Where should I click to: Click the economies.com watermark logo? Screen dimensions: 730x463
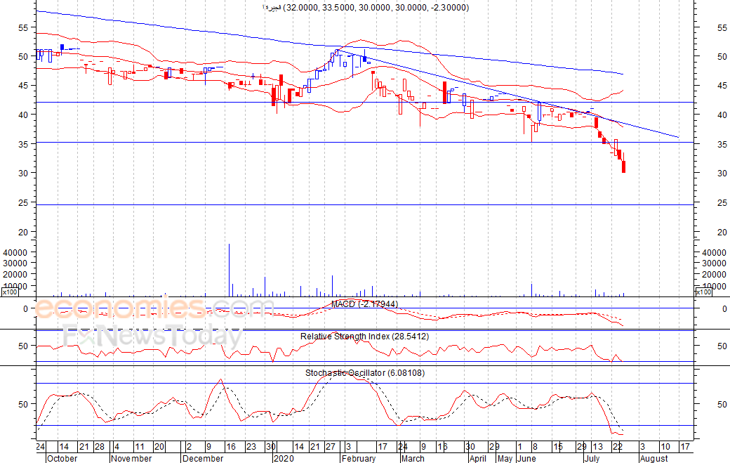[154, 308]
